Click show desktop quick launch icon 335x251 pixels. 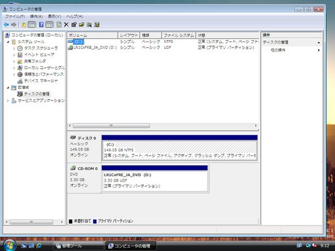pos(24,246)
